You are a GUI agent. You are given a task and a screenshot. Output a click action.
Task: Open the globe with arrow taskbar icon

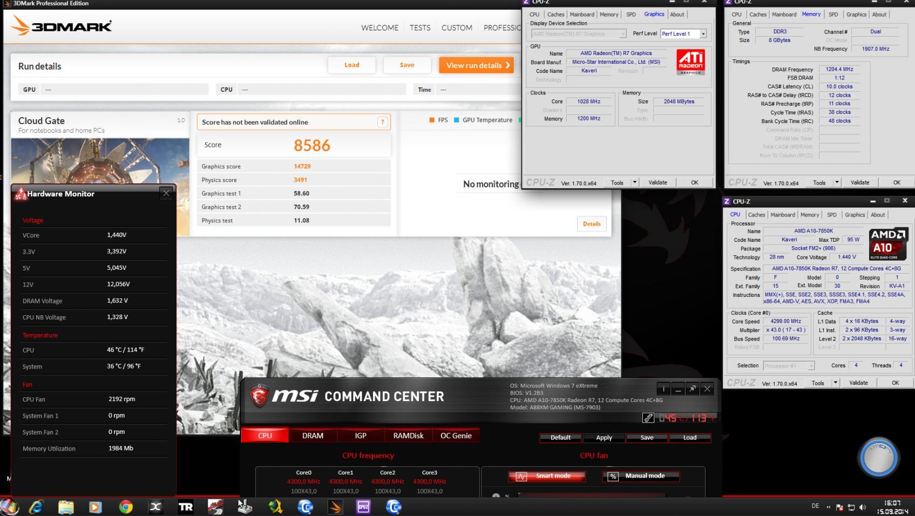[275, 507]
